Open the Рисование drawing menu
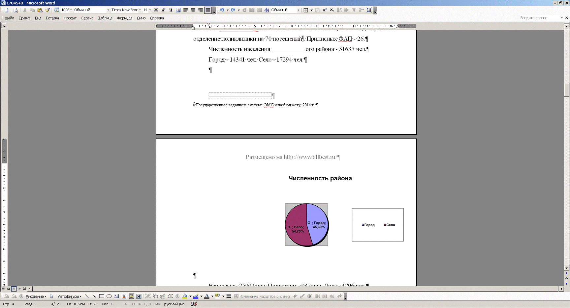Screen dimensions: 570x308 (36, 296)
